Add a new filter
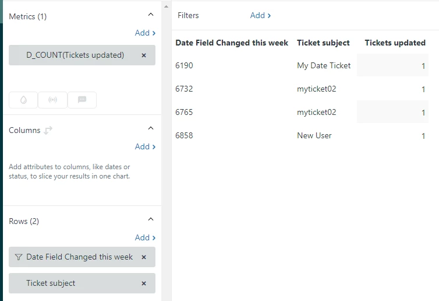This screenshot has height=301, width=439. click(x=260, y=16)
